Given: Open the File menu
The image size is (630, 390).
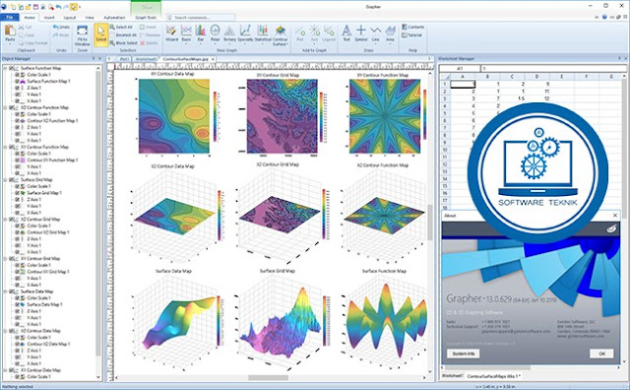Looking at the screenshot, I should pos(10,18).
